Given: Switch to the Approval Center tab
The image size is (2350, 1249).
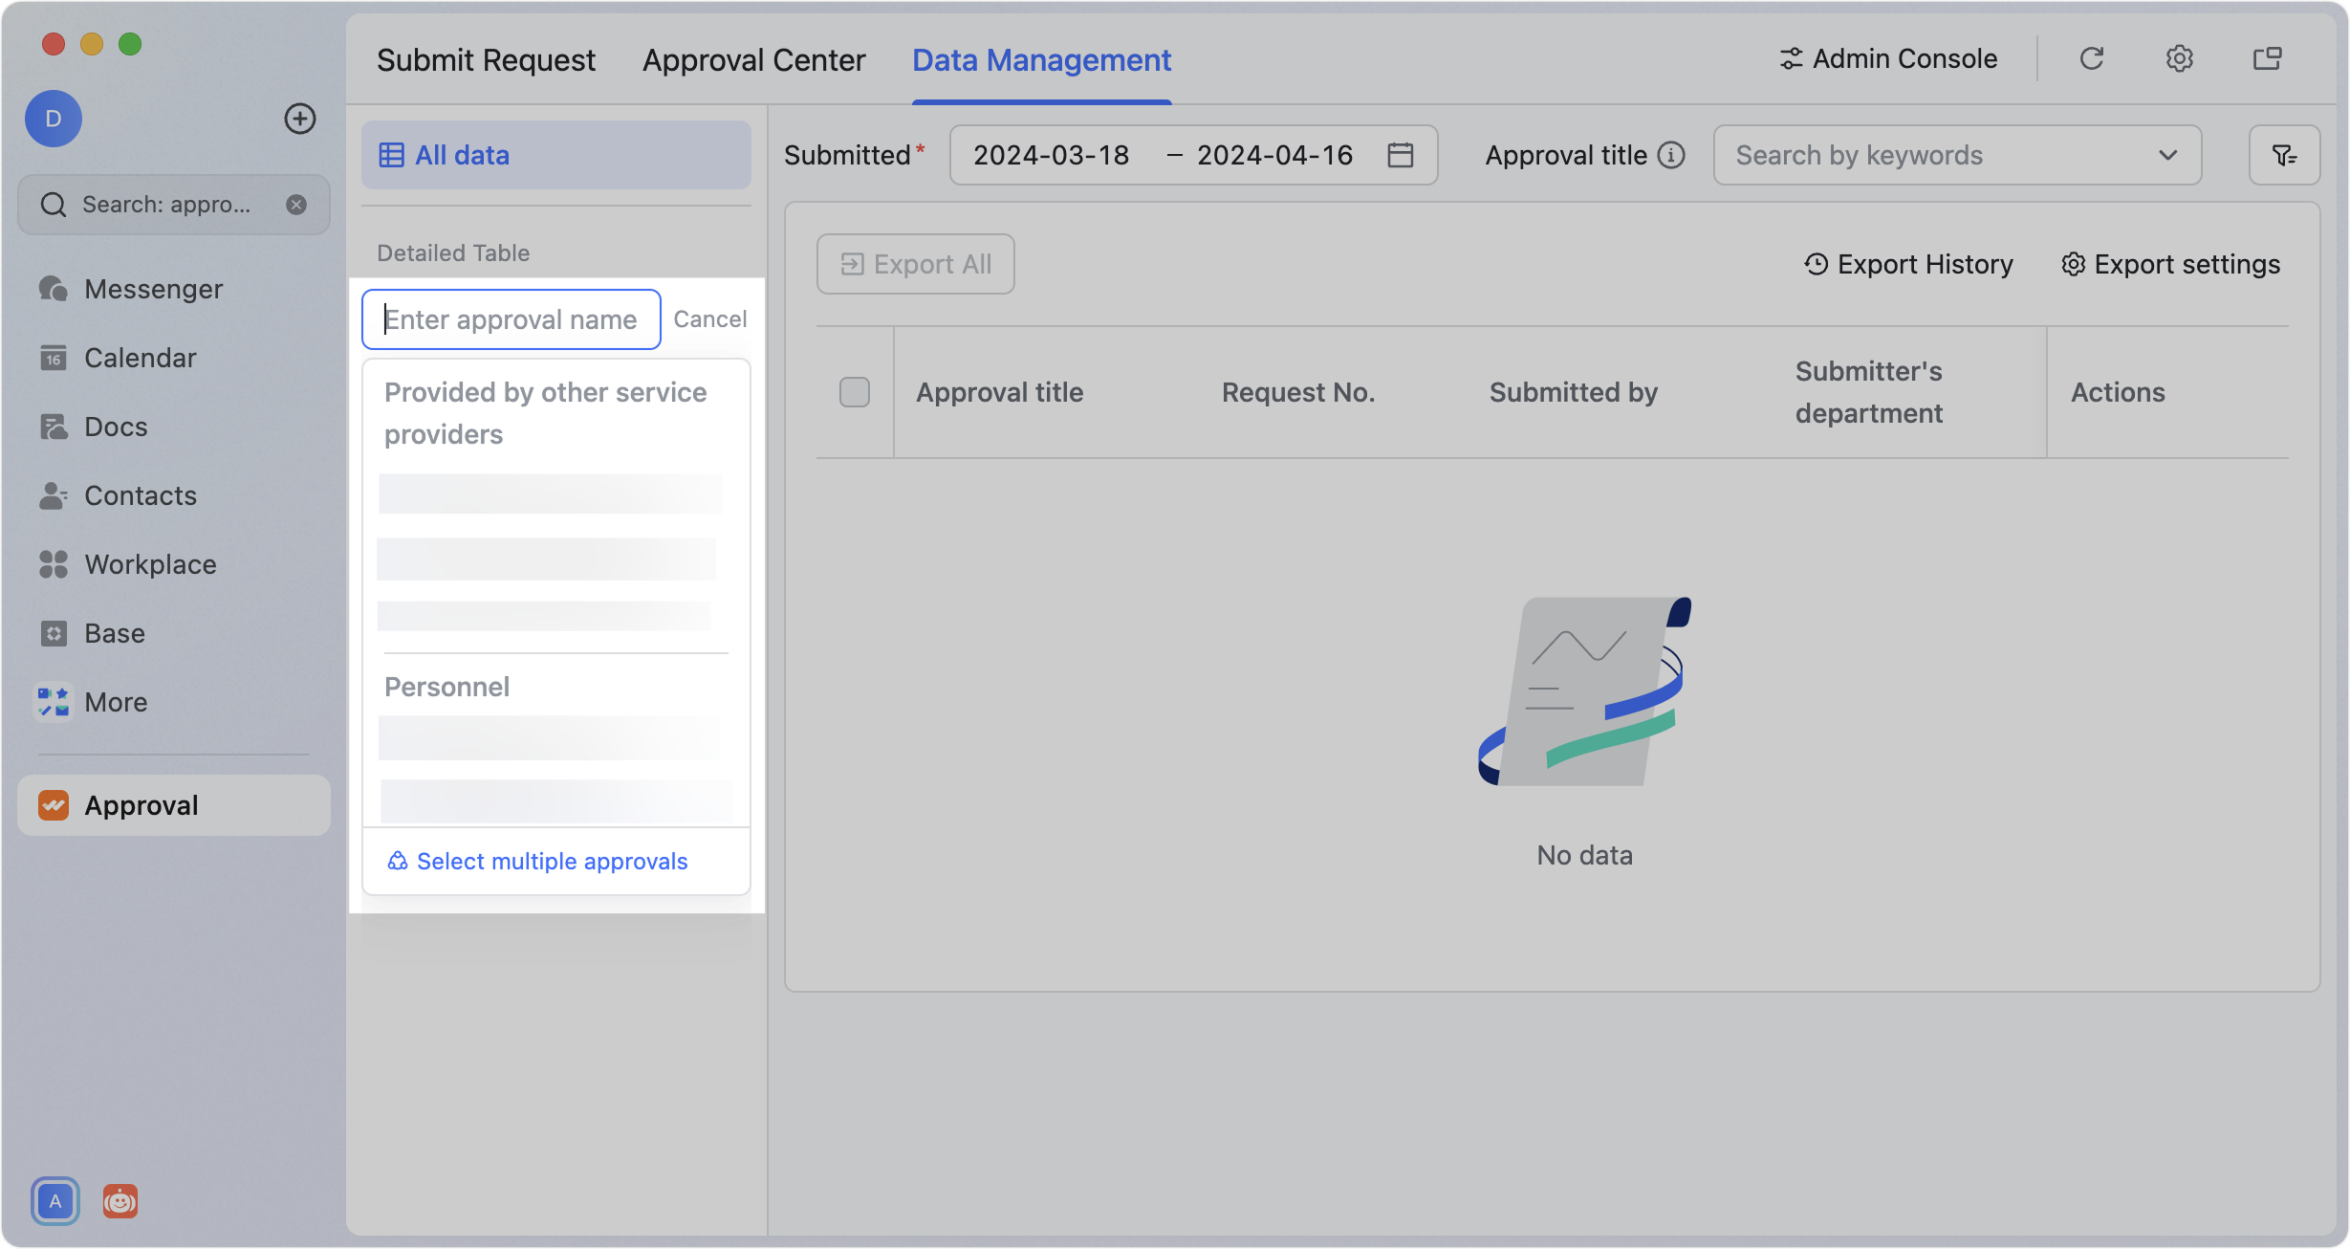Looking at the screenshot, I should [753, 59].
